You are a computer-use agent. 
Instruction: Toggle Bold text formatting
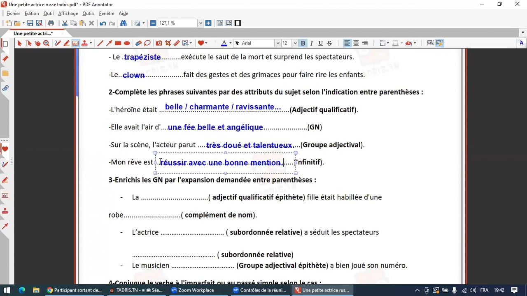(303, 43)
